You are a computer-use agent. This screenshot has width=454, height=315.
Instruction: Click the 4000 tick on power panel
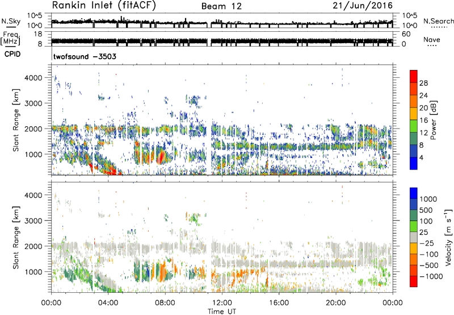pyautogui.click(x=33, y=78)
